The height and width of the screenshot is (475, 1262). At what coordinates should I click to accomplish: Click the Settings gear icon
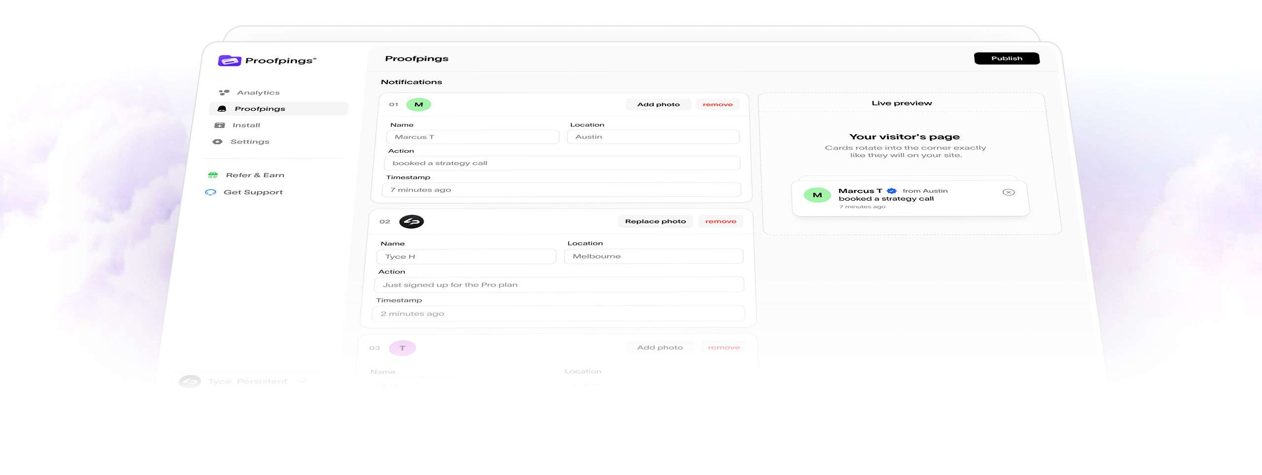pos(217,142)
